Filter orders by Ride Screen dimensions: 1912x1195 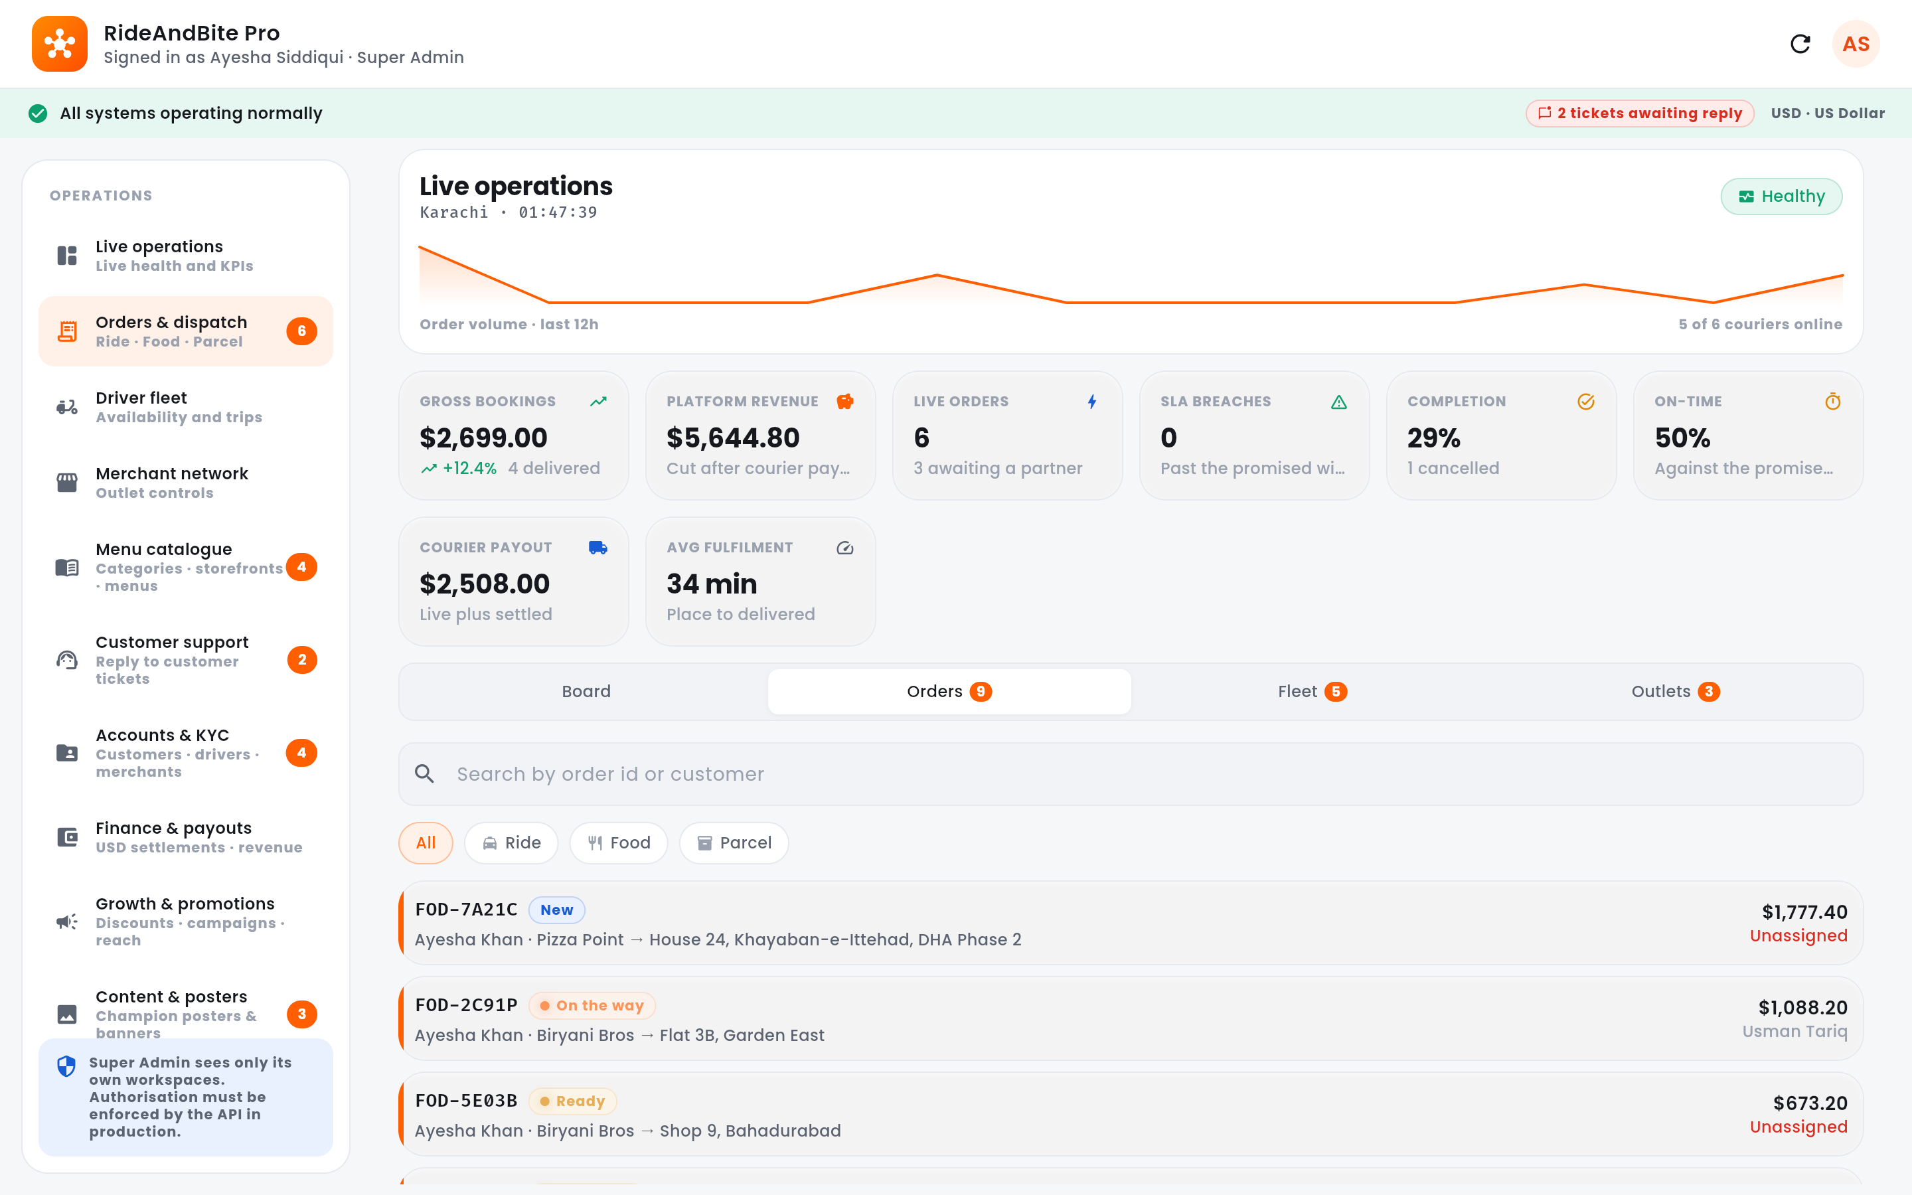tap(511, 842)
